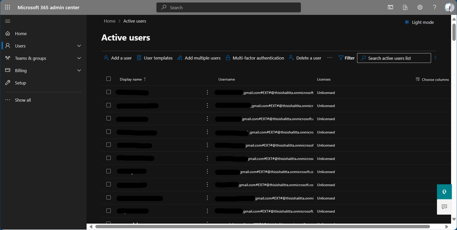Tick the fourth user row checkbox
The width and height of the screenshot is (457, 230).
coord(108,132)
